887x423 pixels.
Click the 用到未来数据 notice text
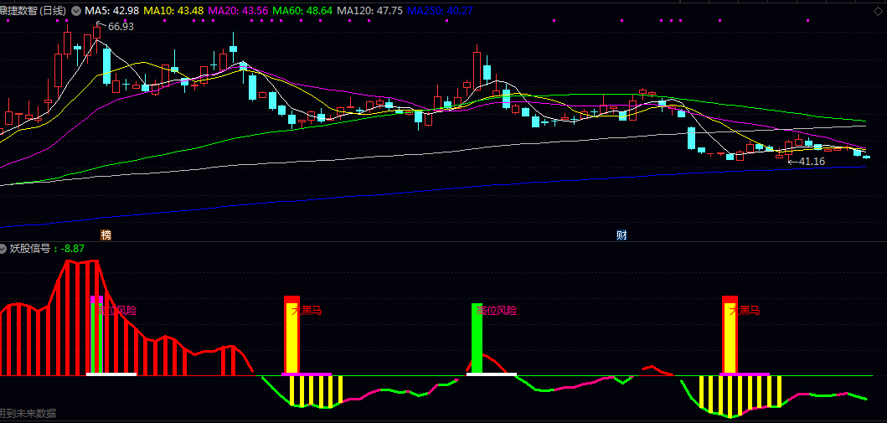[x=28, y=414]
